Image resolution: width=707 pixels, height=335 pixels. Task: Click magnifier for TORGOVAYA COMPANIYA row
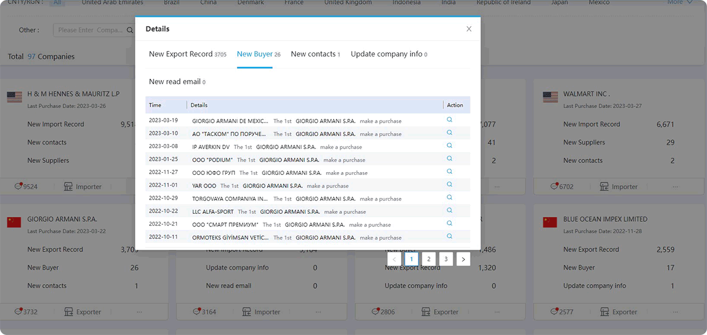coord(450,198)
